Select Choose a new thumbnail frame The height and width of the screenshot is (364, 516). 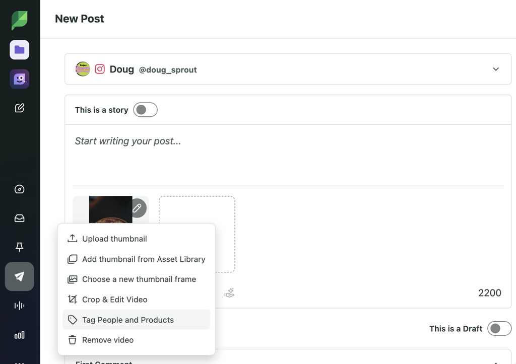point(136,279)
